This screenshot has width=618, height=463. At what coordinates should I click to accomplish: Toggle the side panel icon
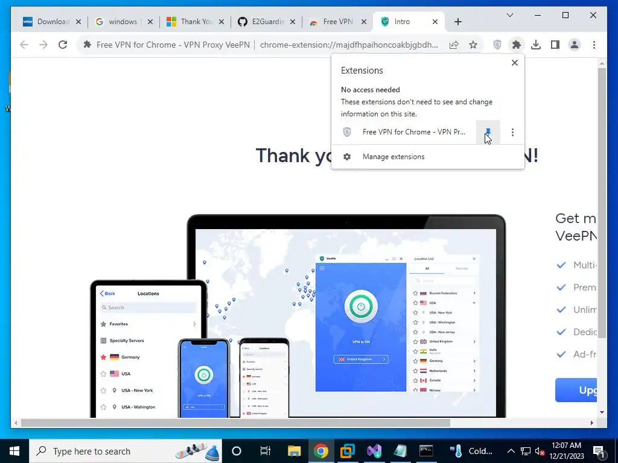pos(555,45)
